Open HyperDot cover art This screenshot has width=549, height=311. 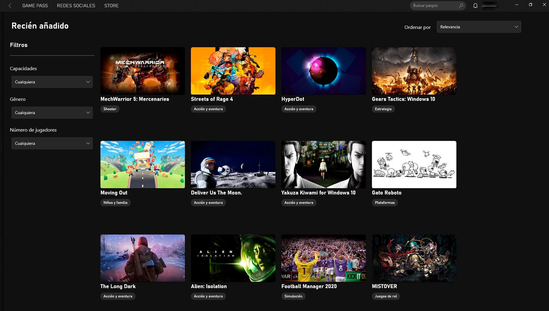(x=324, y=71)
